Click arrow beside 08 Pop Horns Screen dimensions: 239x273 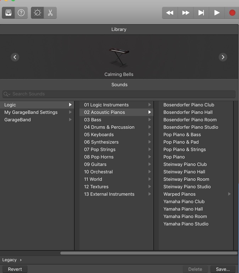150,157
